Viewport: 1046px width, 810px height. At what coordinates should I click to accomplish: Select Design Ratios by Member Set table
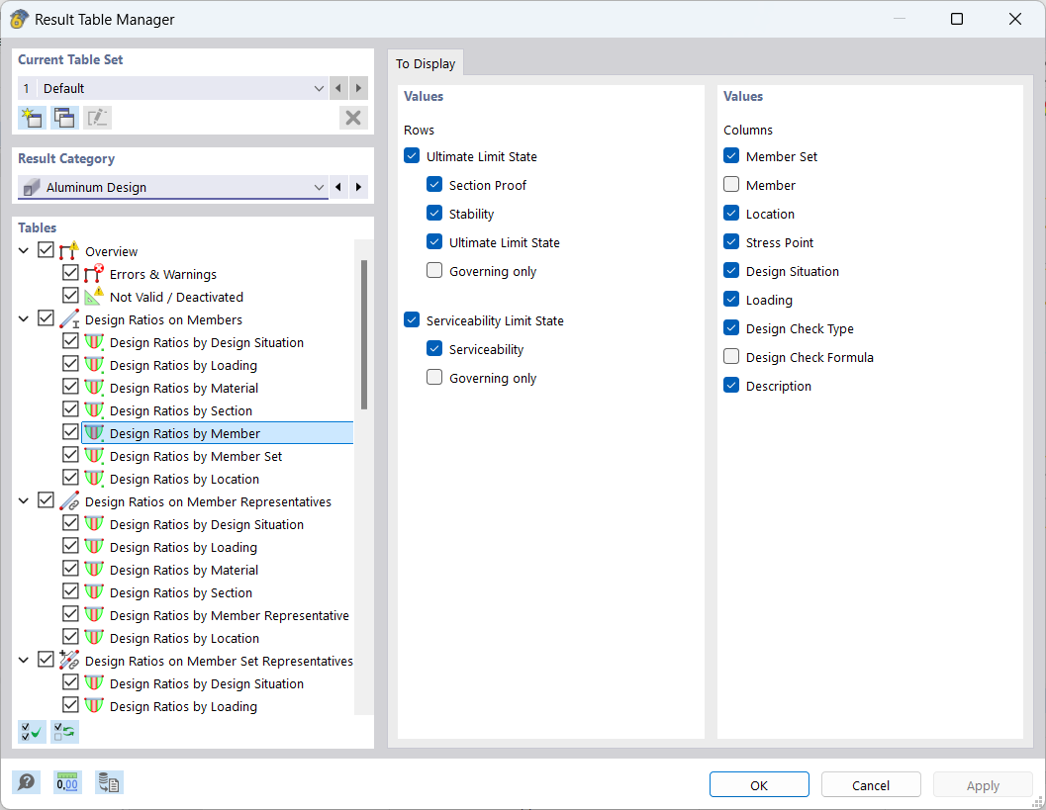click(196, 456)
